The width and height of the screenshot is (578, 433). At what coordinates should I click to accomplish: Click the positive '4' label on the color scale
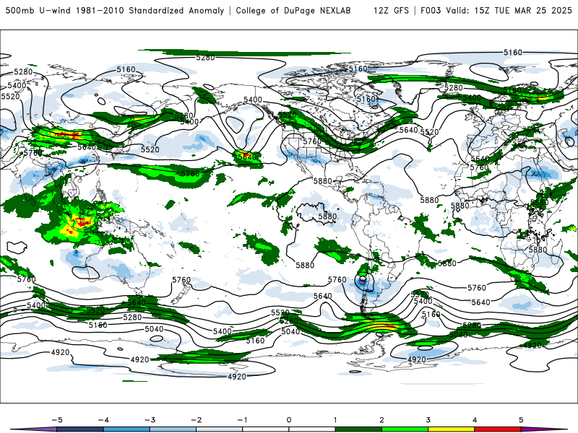click(475, 420)
